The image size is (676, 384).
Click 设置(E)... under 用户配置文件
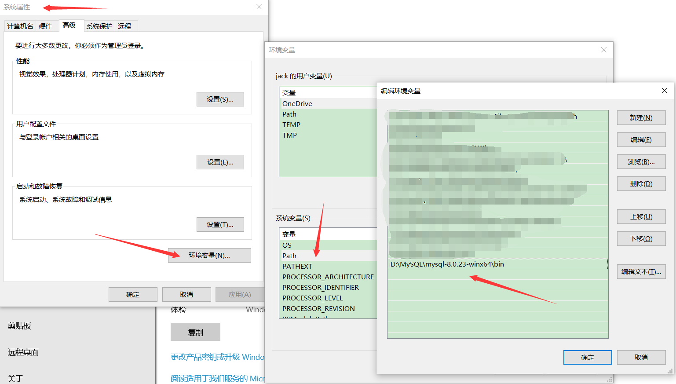[x=220, y=162]
